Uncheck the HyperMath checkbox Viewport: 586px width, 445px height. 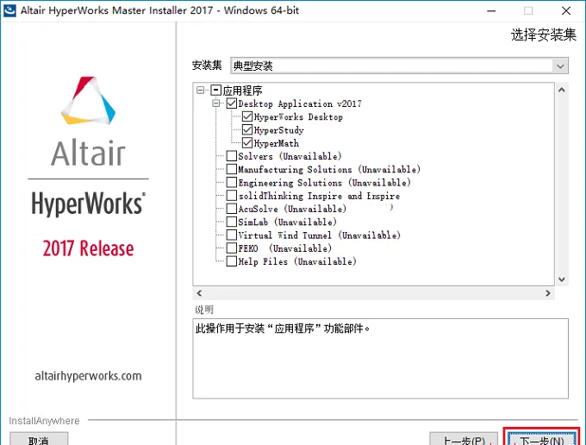247,143
